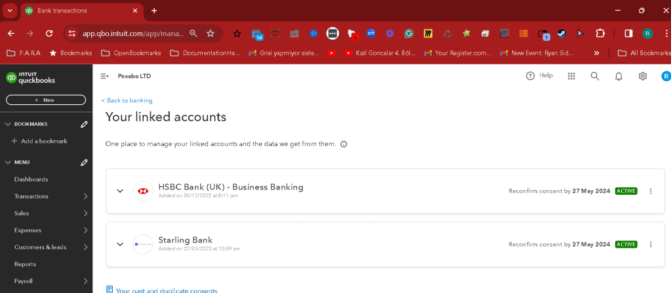Click the green star extension icon
This screenshot has height=293, width=671.
coord(466,33)
